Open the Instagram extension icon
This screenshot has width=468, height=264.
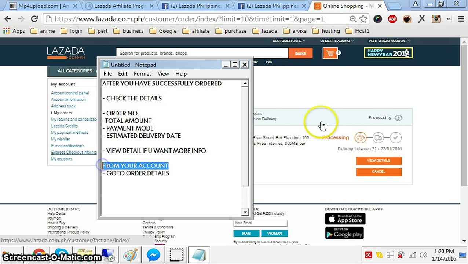pyautogui.click(x=436, y=19)
